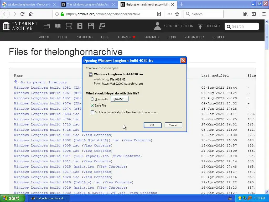Screen dimensions: 269x202
Task: Click the green padlock security icon
Action: click(x=62, y=14)
